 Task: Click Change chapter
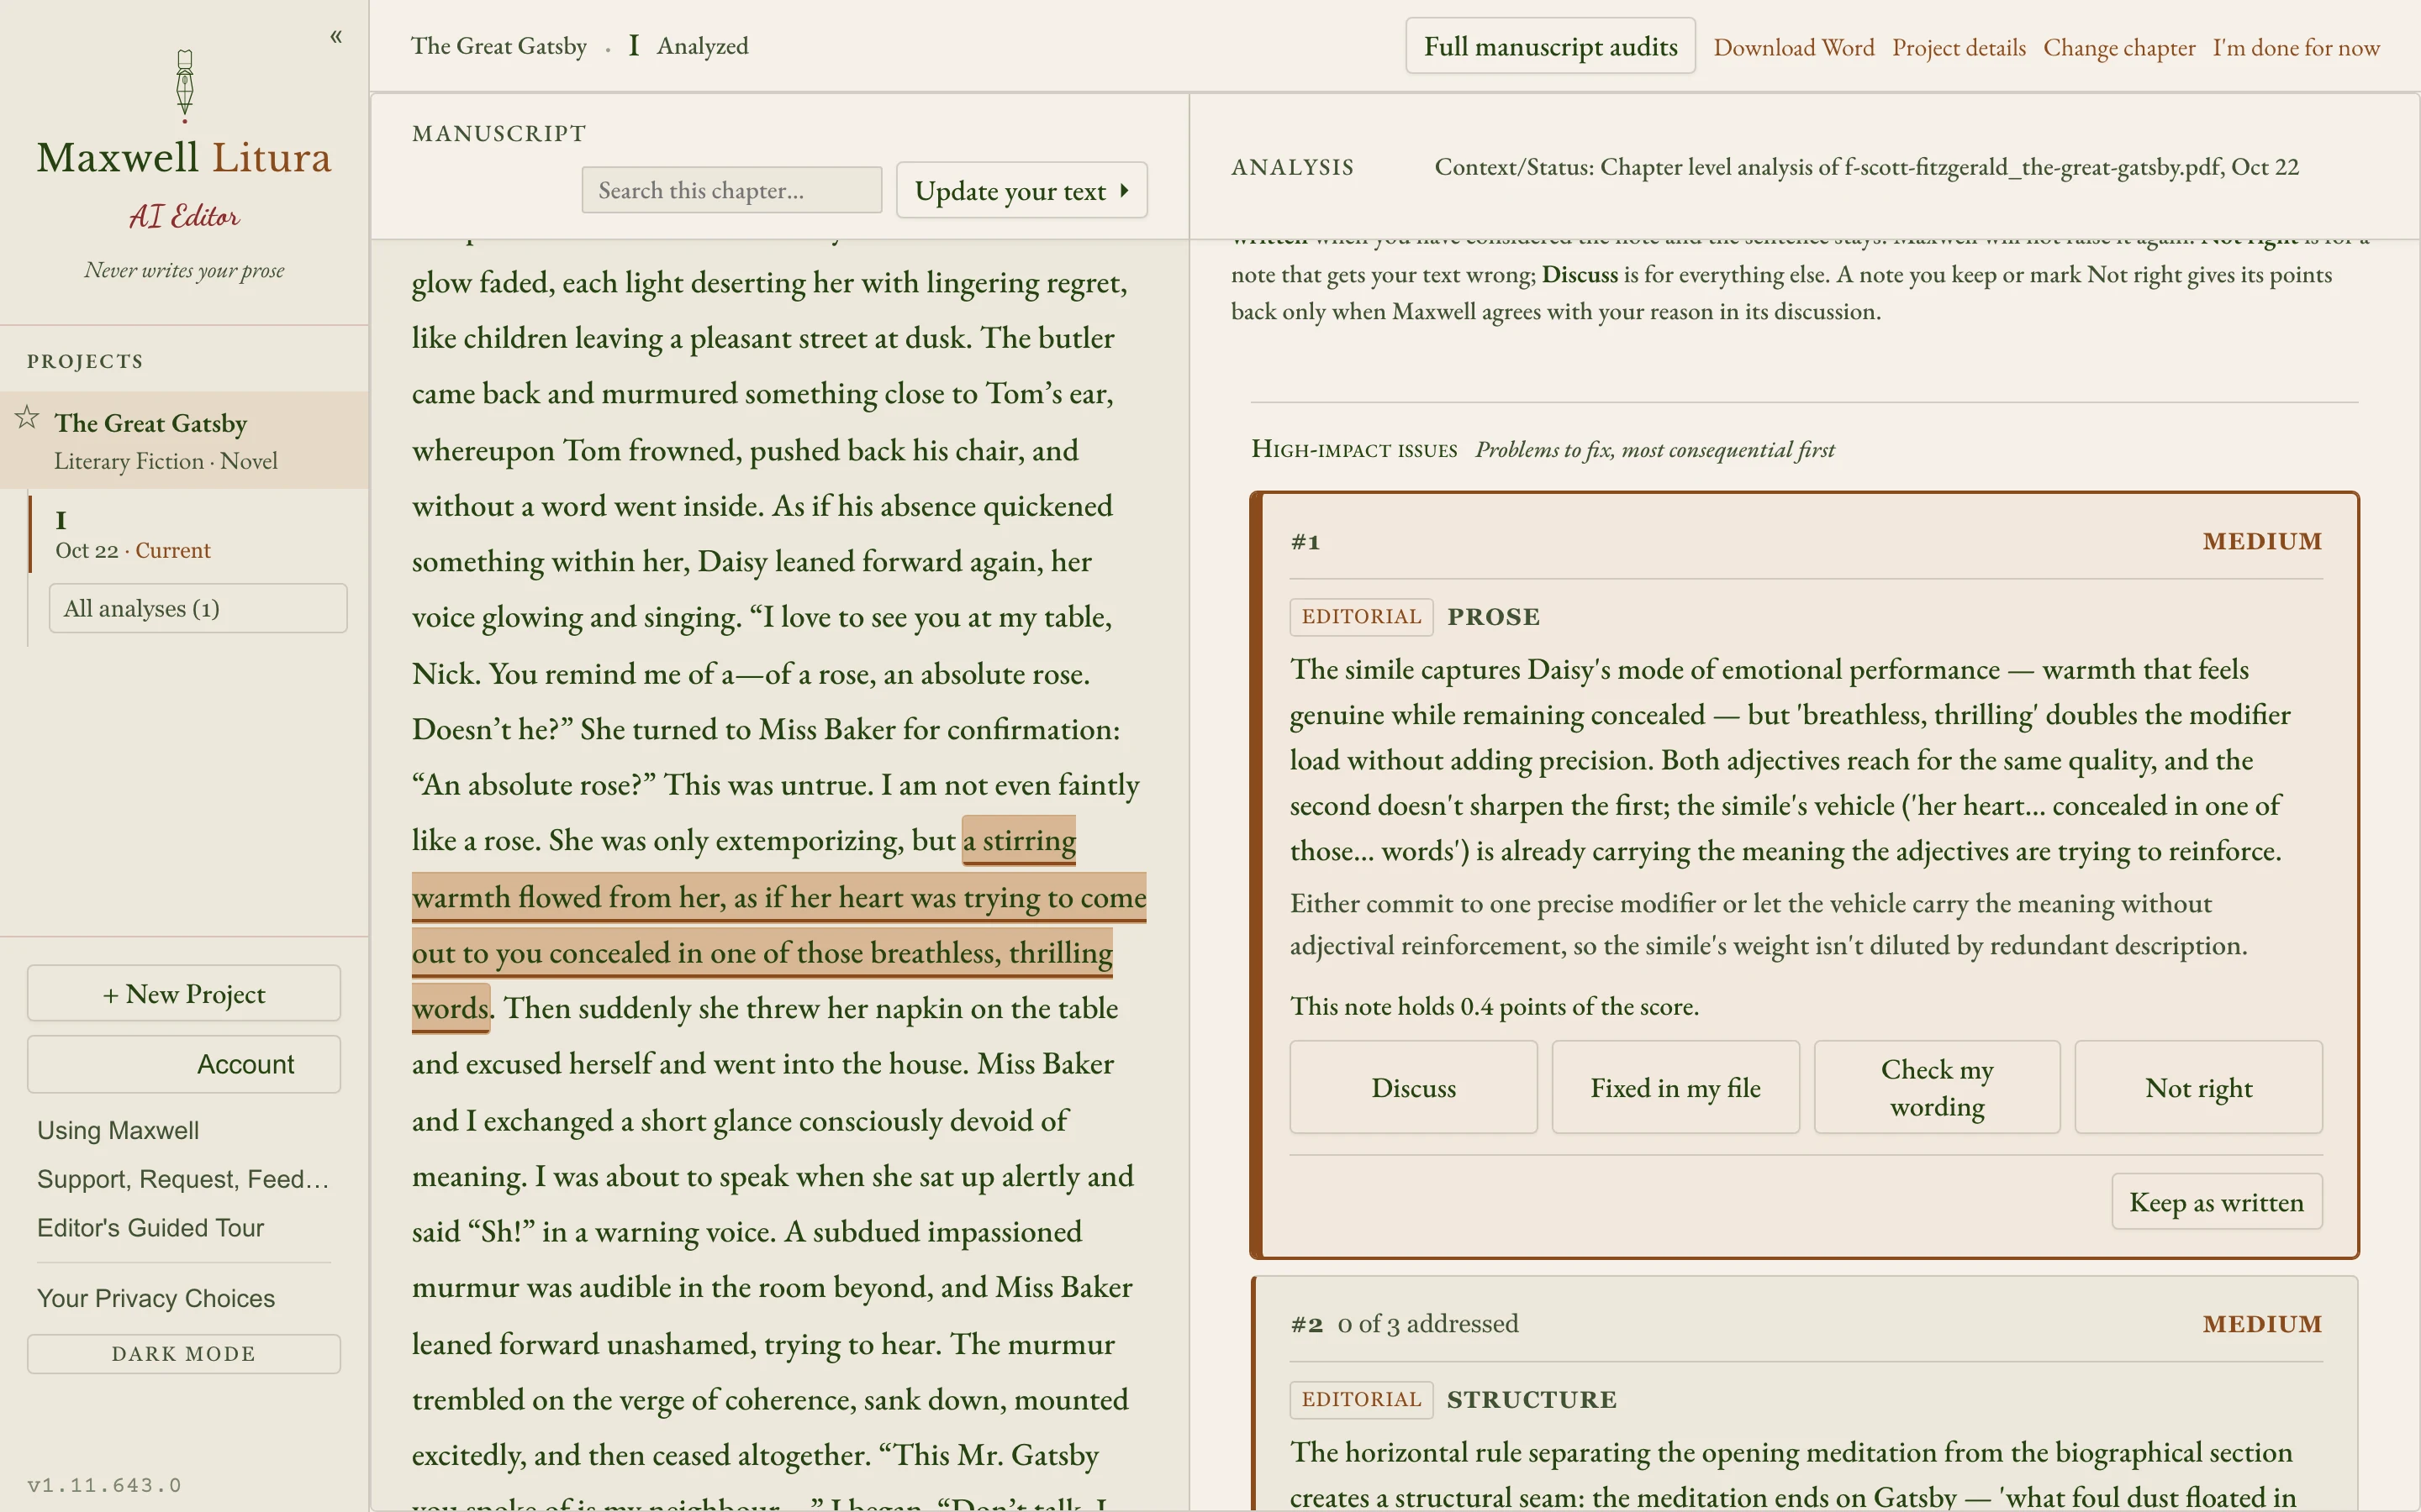click(x=2119, y=48)
